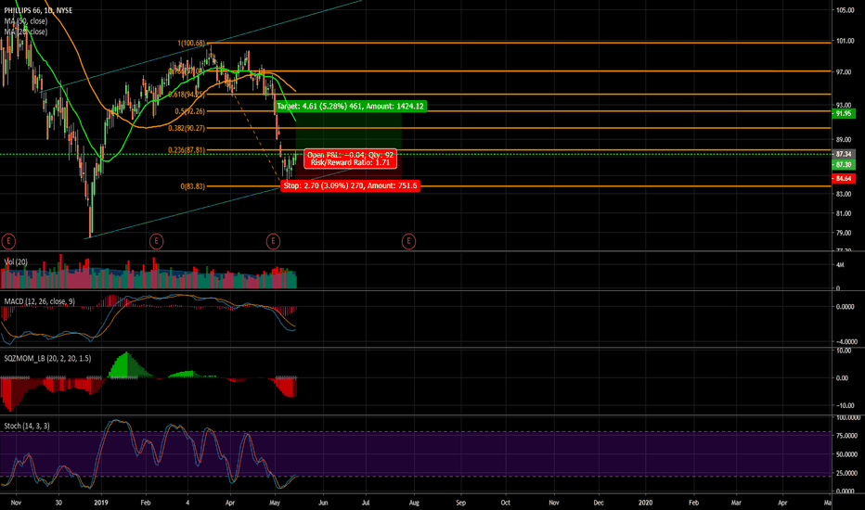The width and height of the screenshot is (865, 510).
Task: Click the 2020 label on the time axis
Action: coord(645,503)
